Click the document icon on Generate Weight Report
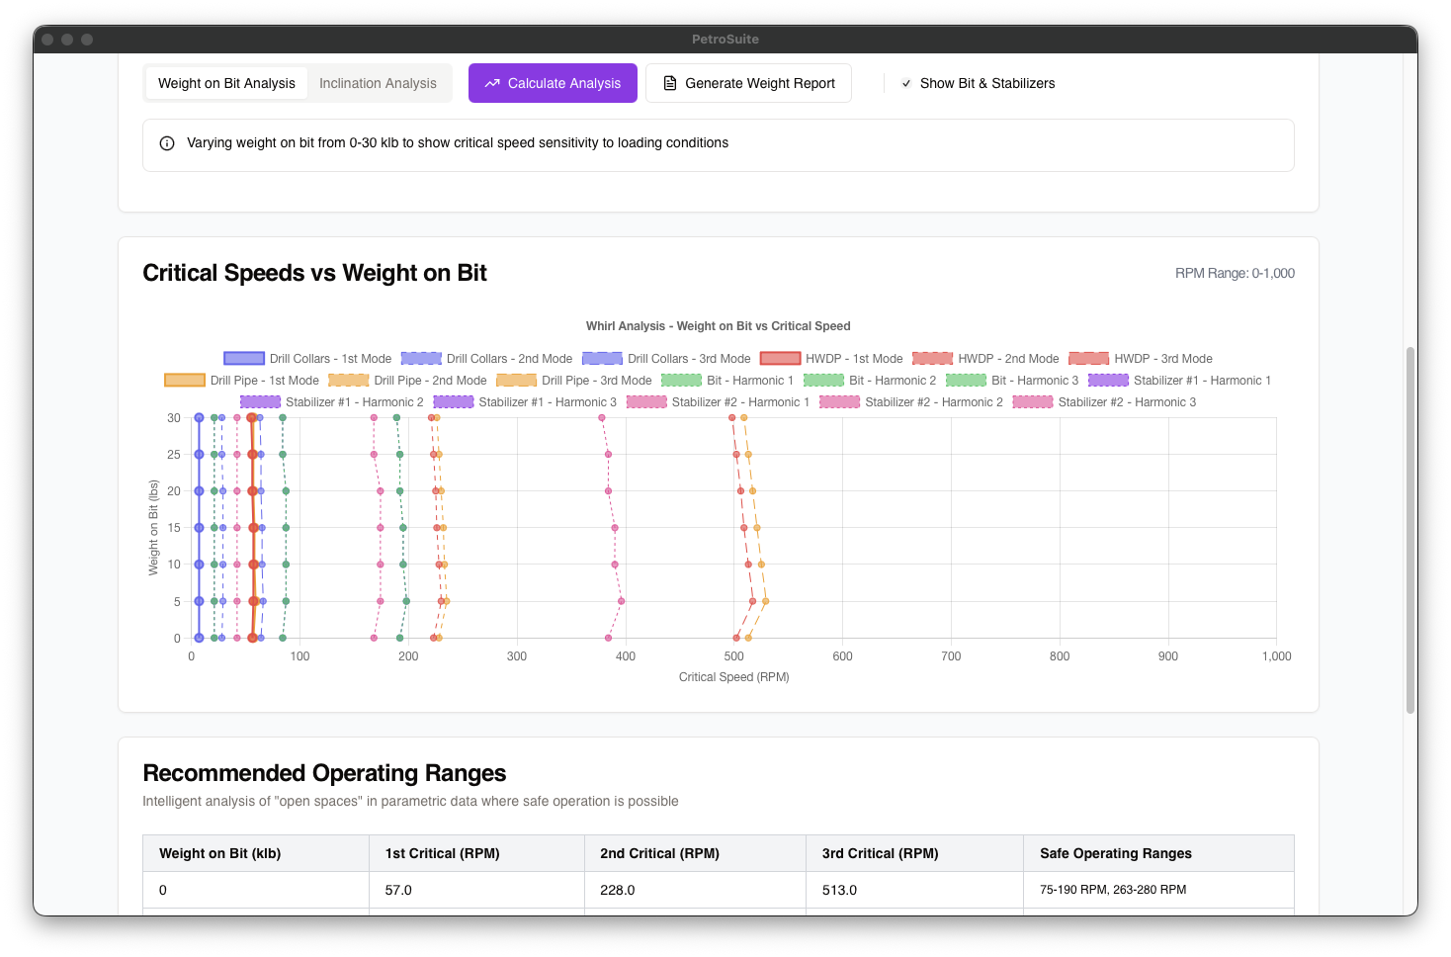The height and width of the screenshot is (957, 1451). pyautogui.click(x=668, y=83)
